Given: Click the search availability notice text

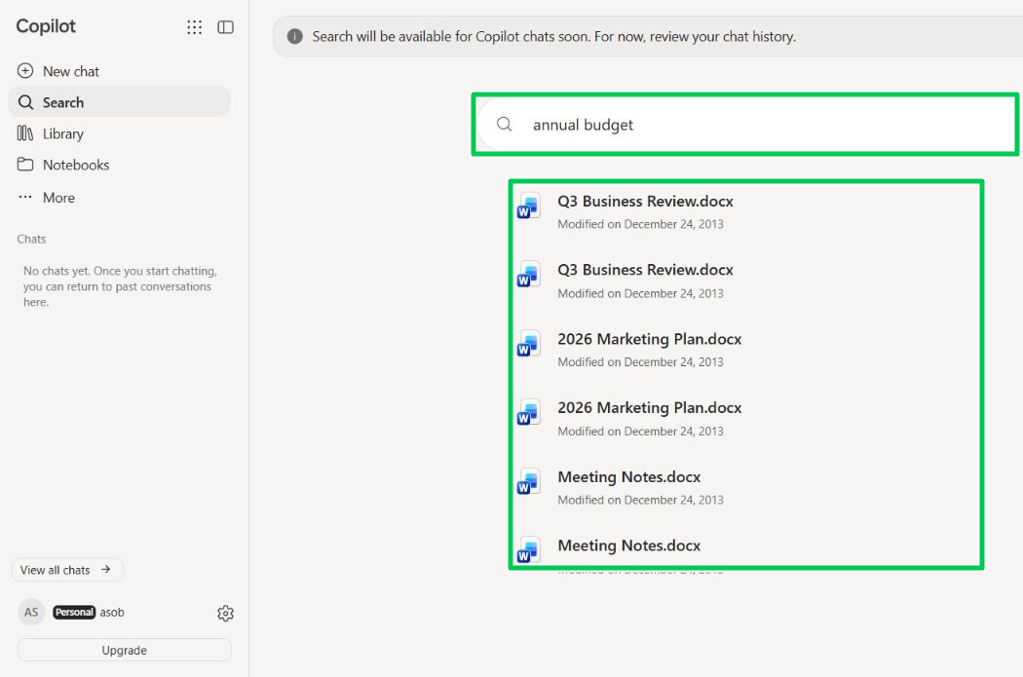Looking at the screenshot, I should pos(554,36).
